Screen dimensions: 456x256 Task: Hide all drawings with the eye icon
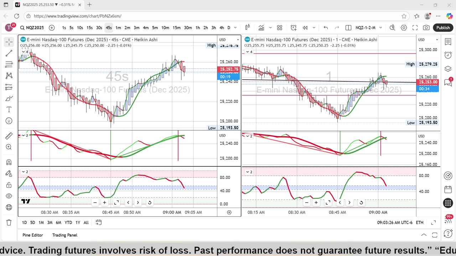click(9, 196)
